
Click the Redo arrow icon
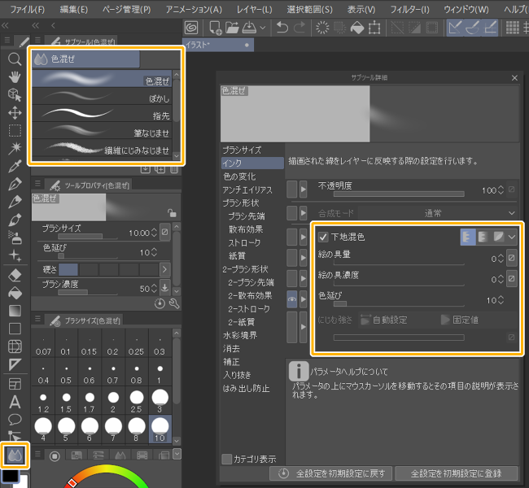coord(299,28)
